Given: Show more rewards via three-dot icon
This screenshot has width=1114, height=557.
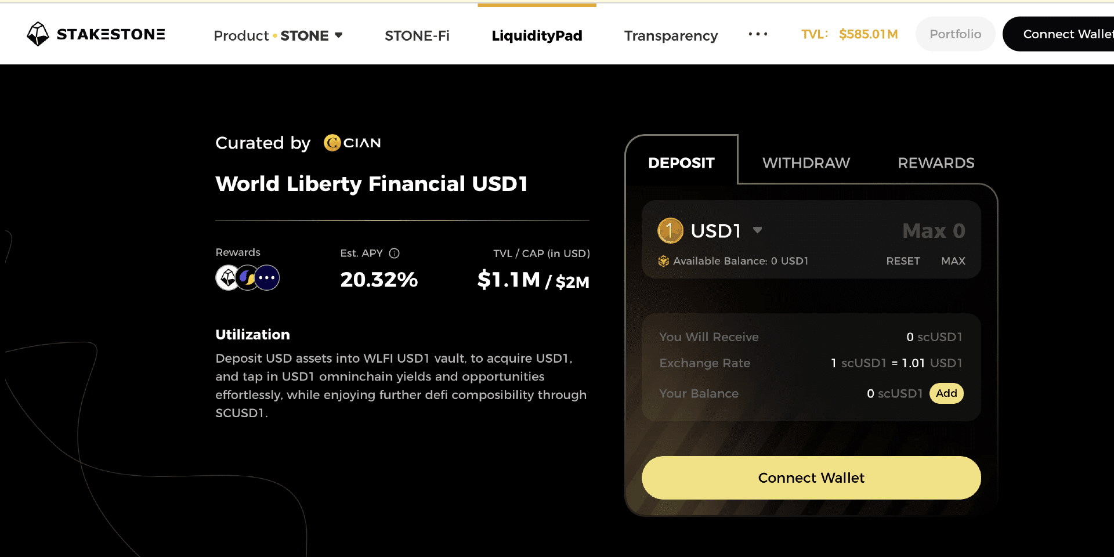Looking at the screenshot, I should tap(267, 278).
